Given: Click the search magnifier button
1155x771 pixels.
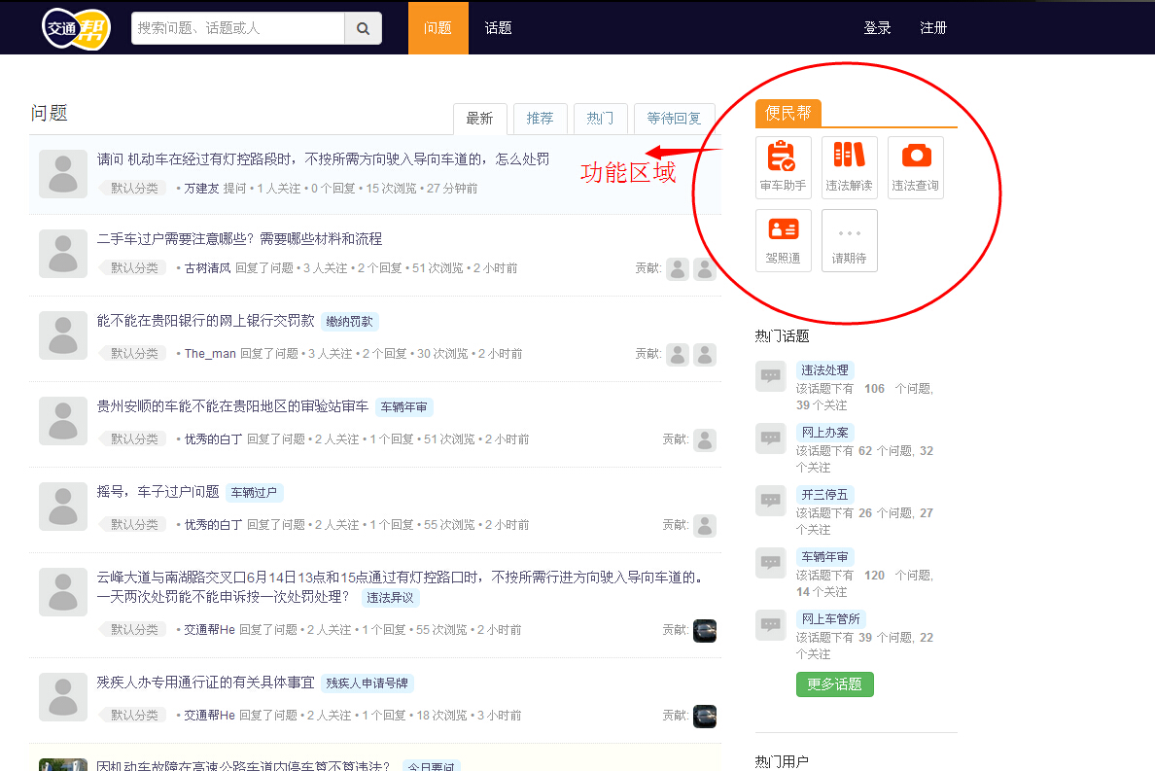Looking at the screenshot, I should click(x=363, y=28).
